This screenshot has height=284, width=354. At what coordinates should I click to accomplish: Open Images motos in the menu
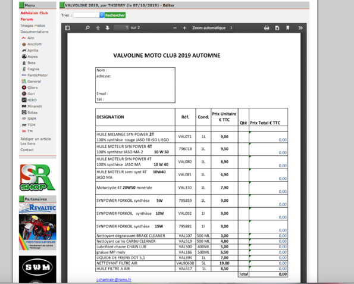[33, 26]
